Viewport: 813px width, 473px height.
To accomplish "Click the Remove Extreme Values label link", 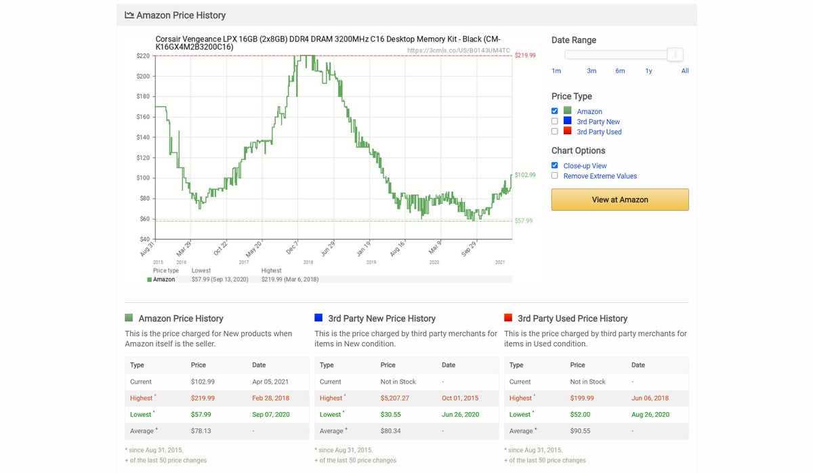I will point(600,176).
